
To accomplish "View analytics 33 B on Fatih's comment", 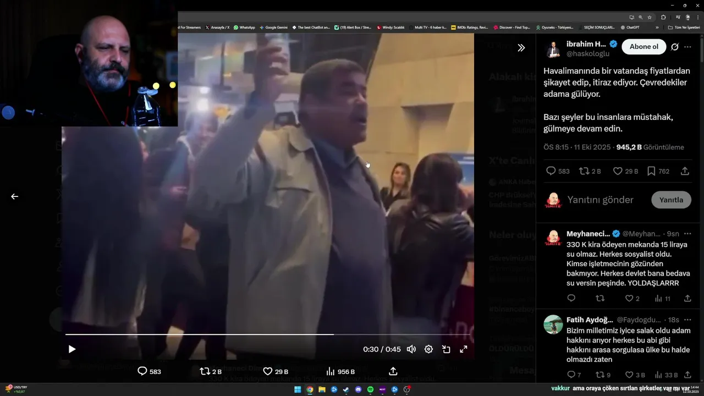I will pos(666,375).
